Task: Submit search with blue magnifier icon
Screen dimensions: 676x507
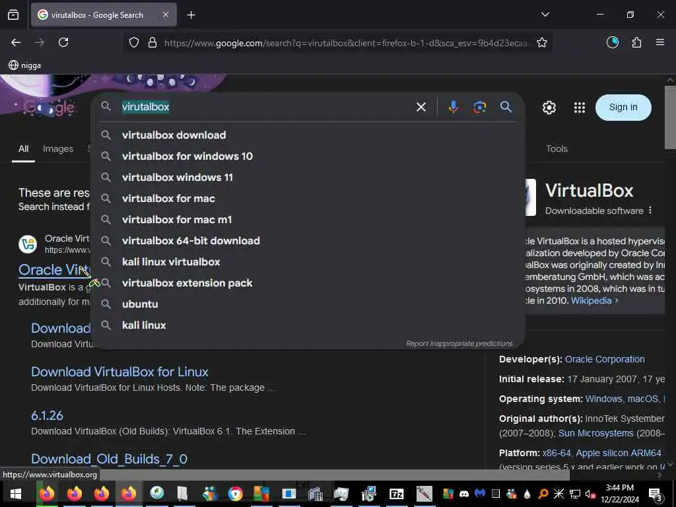Action: [506, 107]
